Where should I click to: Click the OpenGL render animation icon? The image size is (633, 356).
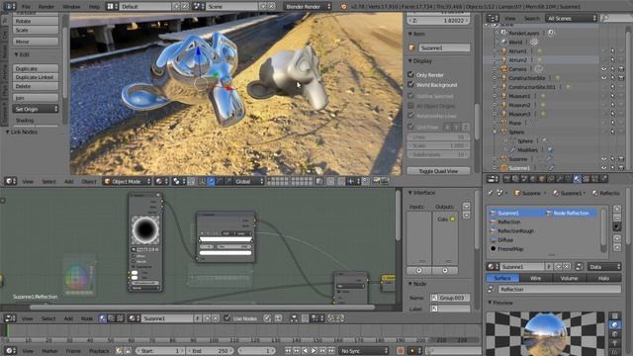click(384, 182)
